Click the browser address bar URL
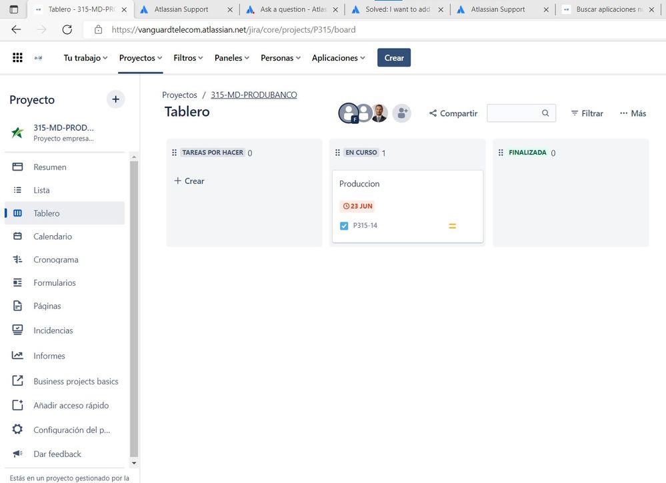666x483 pixels. 233,30
